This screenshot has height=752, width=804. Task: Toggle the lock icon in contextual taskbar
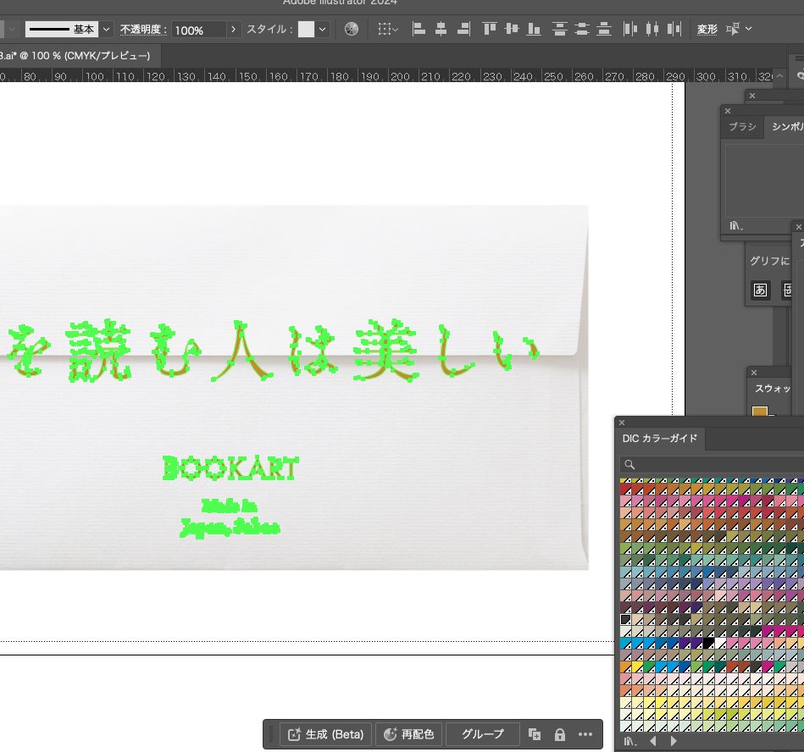pos(560,734)
